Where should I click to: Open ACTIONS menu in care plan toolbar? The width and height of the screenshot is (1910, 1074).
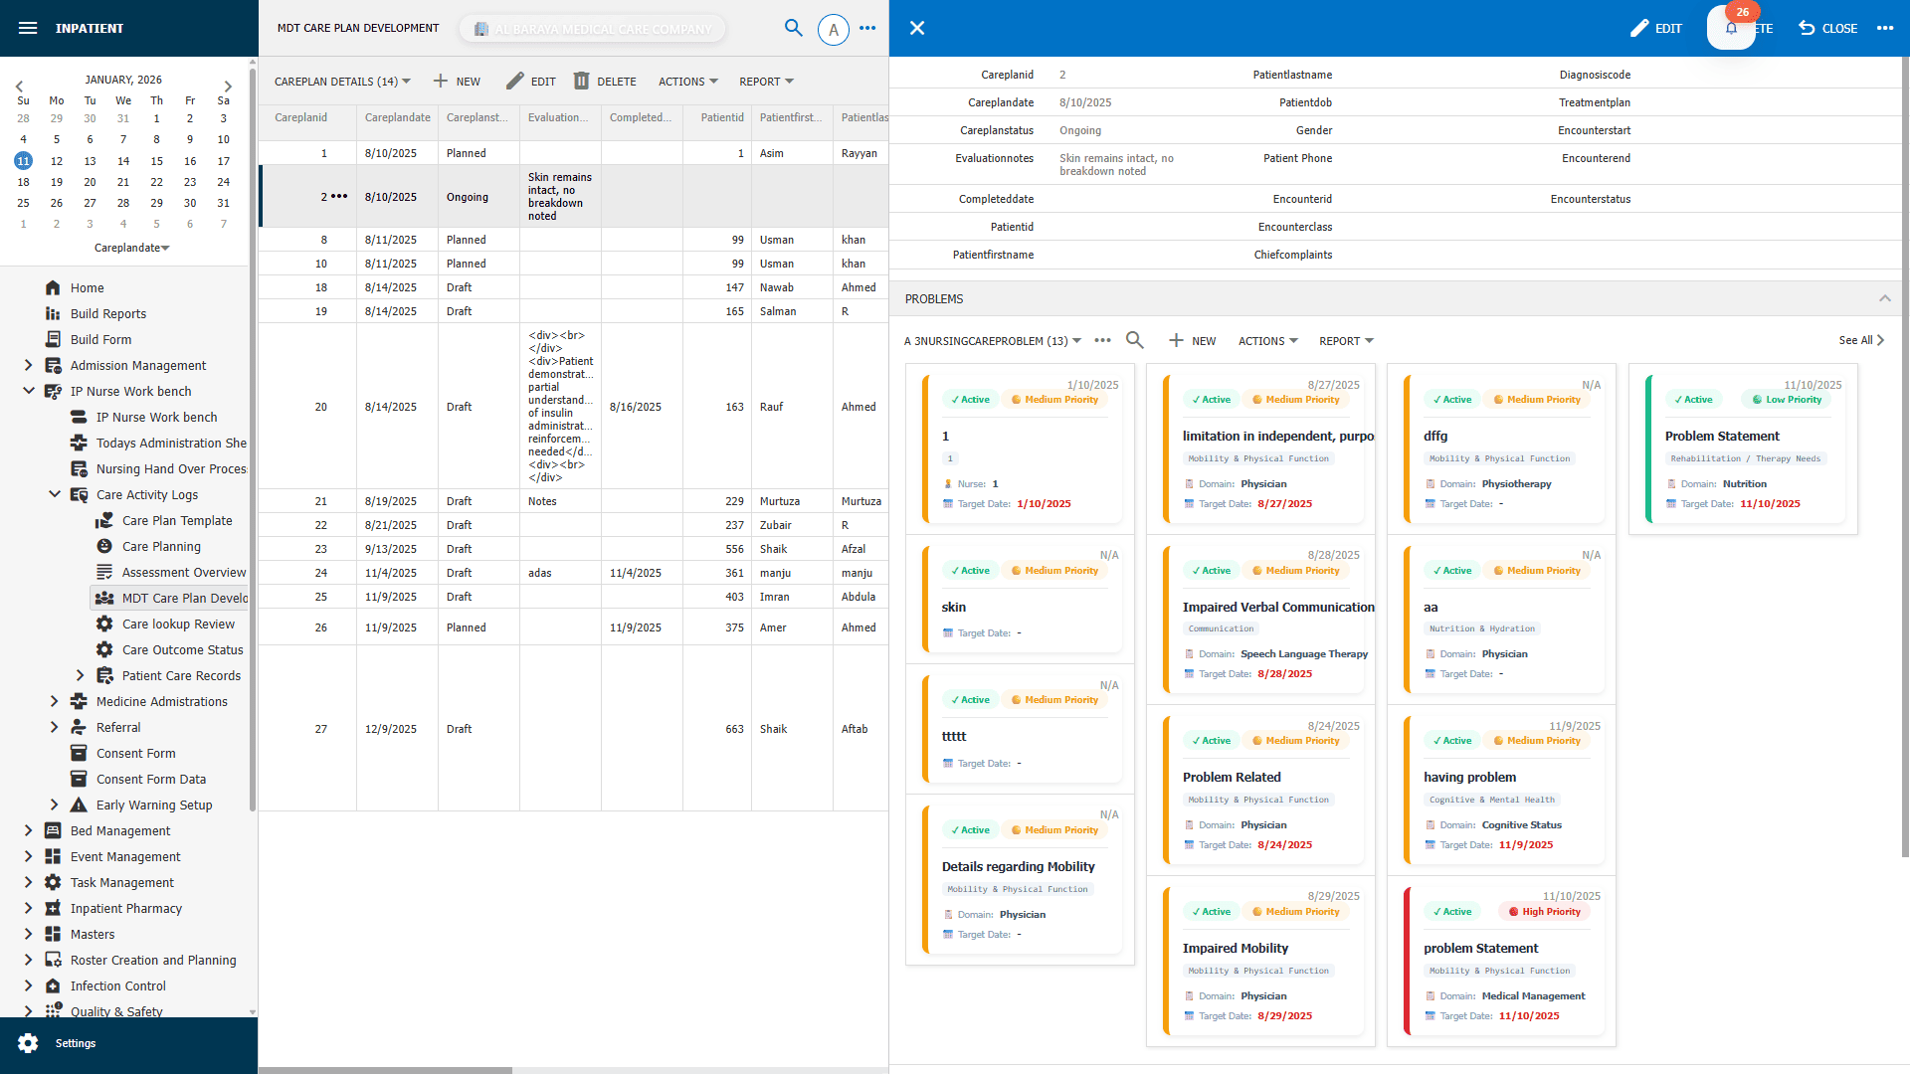tap(687, 81)
